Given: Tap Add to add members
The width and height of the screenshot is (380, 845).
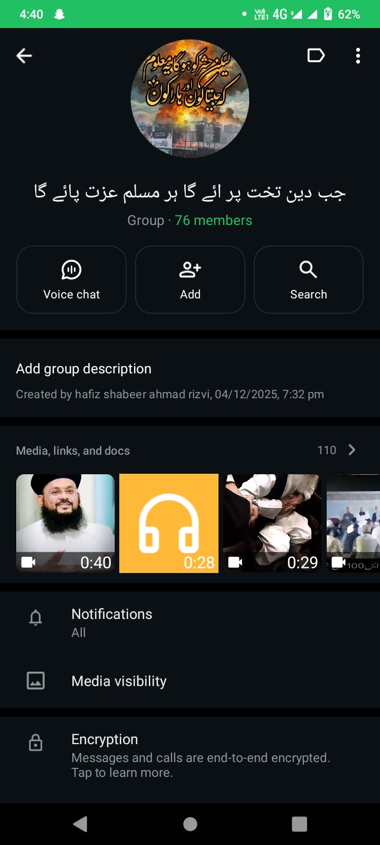Looking at the screenshot, I should (x=190, y=280).
